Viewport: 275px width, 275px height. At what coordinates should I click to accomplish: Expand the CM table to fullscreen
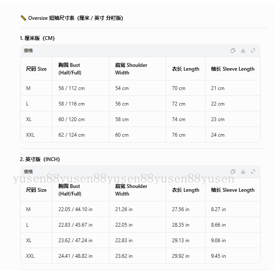(253, 50)
